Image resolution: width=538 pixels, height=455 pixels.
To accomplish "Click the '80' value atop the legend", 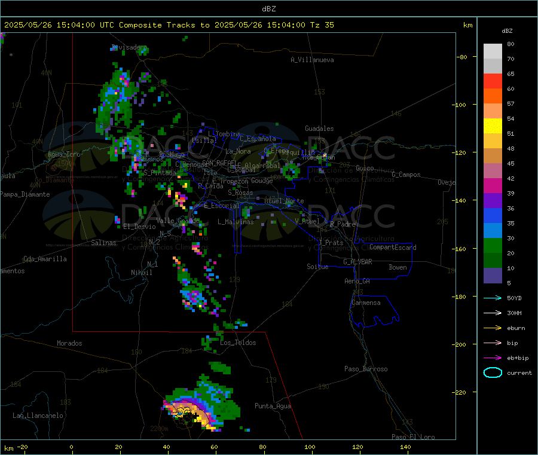I will tap(511, 44).
